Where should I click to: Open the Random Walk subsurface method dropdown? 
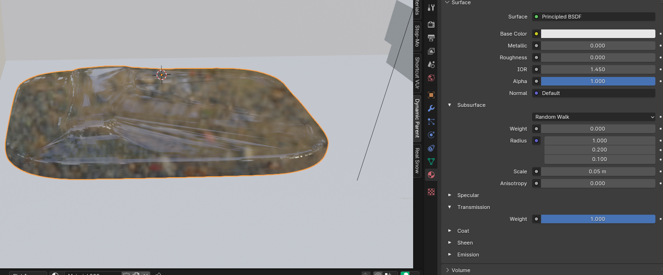click(x=594, y=117)
